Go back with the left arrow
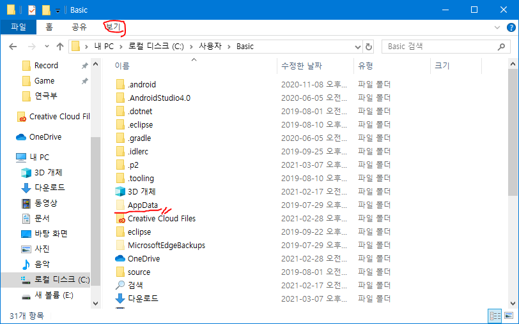Screen dimensions: 519x324 [x=13, y=47]
